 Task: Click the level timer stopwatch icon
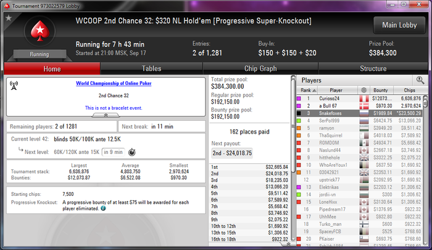click(x=132, y=152)
